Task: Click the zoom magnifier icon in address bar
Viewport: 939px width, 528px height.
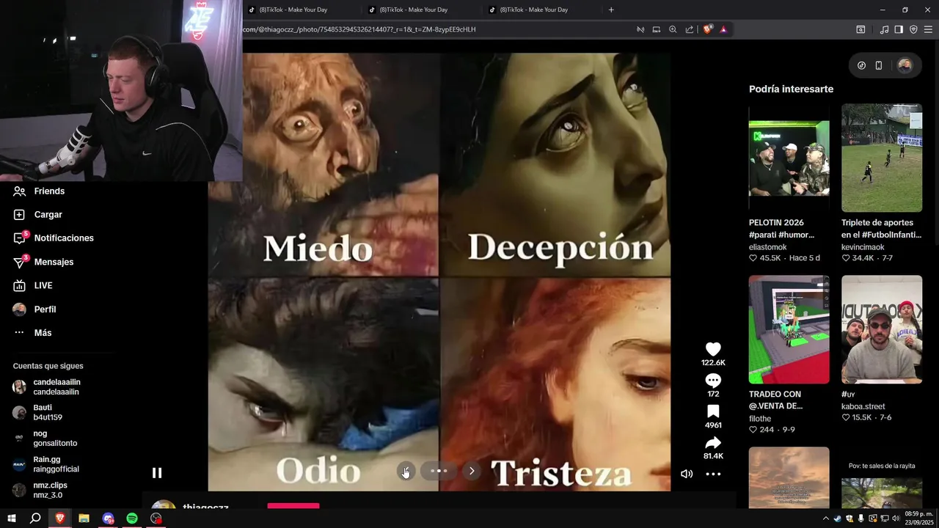Action: [673, 29]
